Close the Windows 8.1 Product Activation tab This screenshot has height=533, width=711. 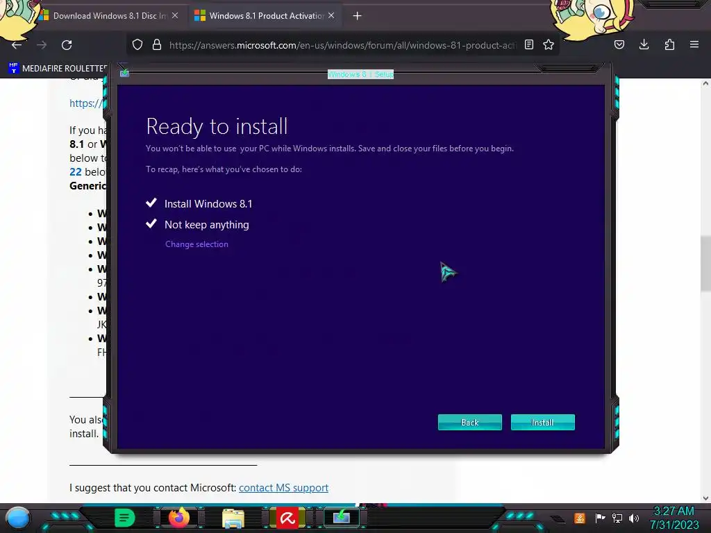click(331, 16)
